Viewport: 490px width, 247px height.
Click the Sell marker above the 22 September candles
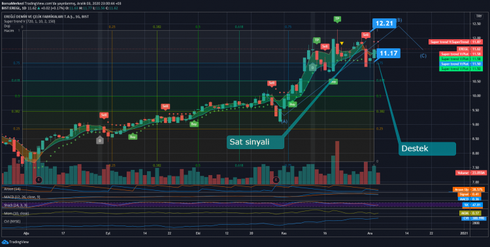165,107
